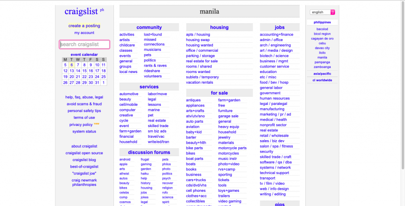Switch to the davao city site
405x206 pixels.
coord(322,48)
